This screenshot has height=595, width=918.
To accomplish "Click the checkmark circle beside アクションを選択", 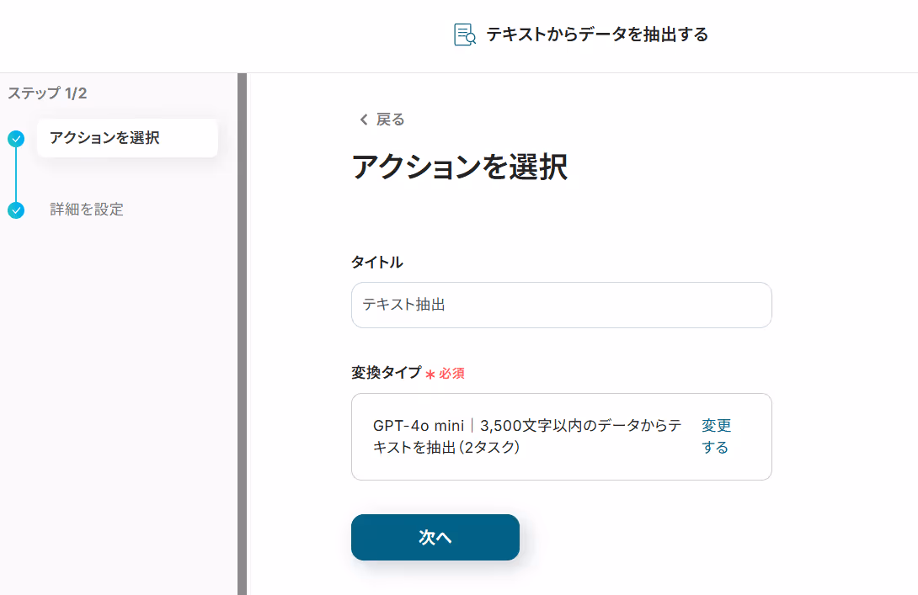I will tap(16, 139).
